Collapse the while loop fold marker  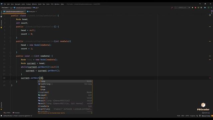10,67
